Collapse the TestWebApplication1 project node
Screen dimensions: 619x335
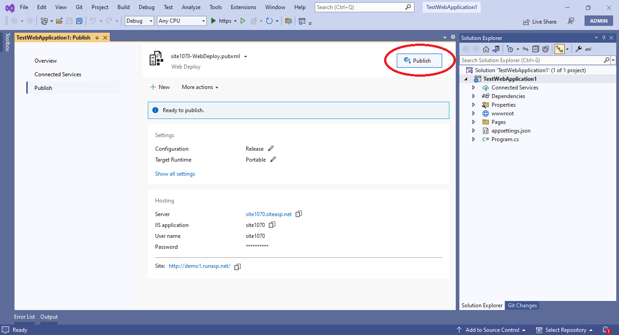pos(466,79)
